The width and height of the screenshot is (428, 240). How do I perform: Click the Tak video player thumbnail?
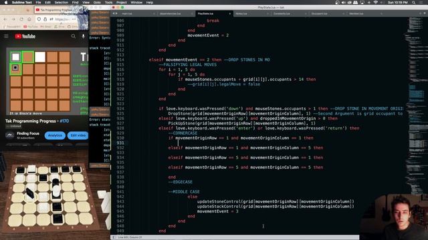tap(47, 81)
